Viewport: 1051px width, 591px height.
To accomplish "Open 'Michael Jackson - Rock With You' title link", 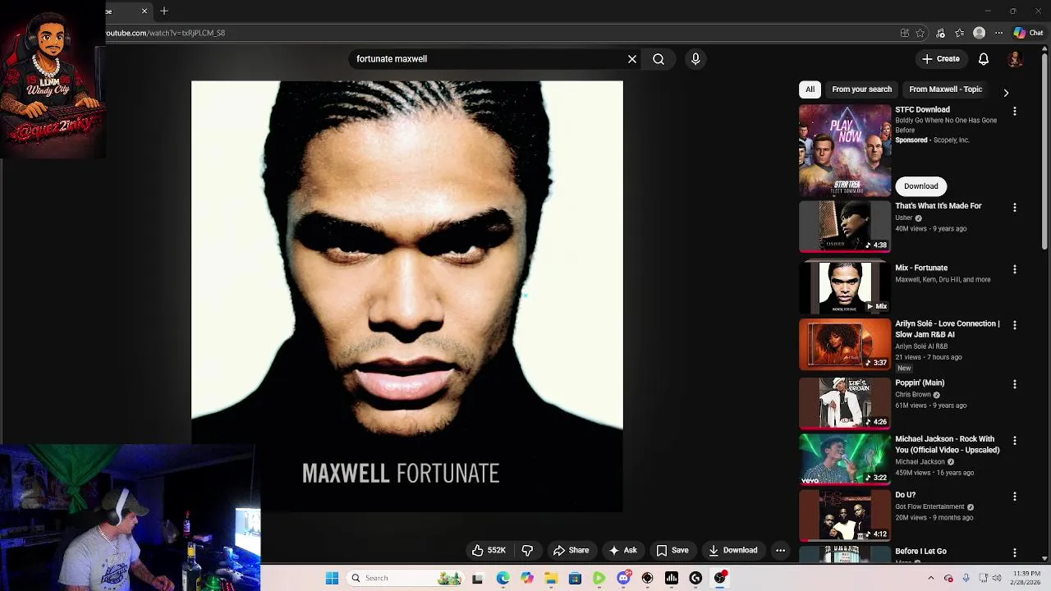I will 948,445.
